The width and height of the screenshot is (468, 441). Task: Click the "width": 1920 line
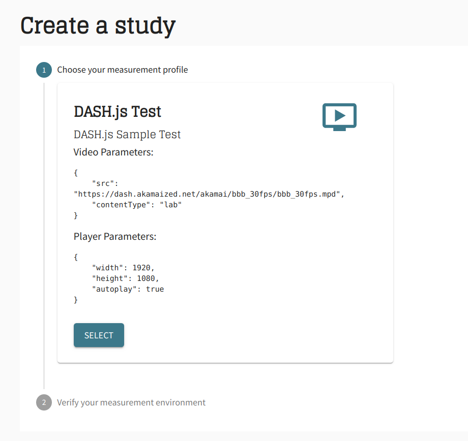point(123,268)
